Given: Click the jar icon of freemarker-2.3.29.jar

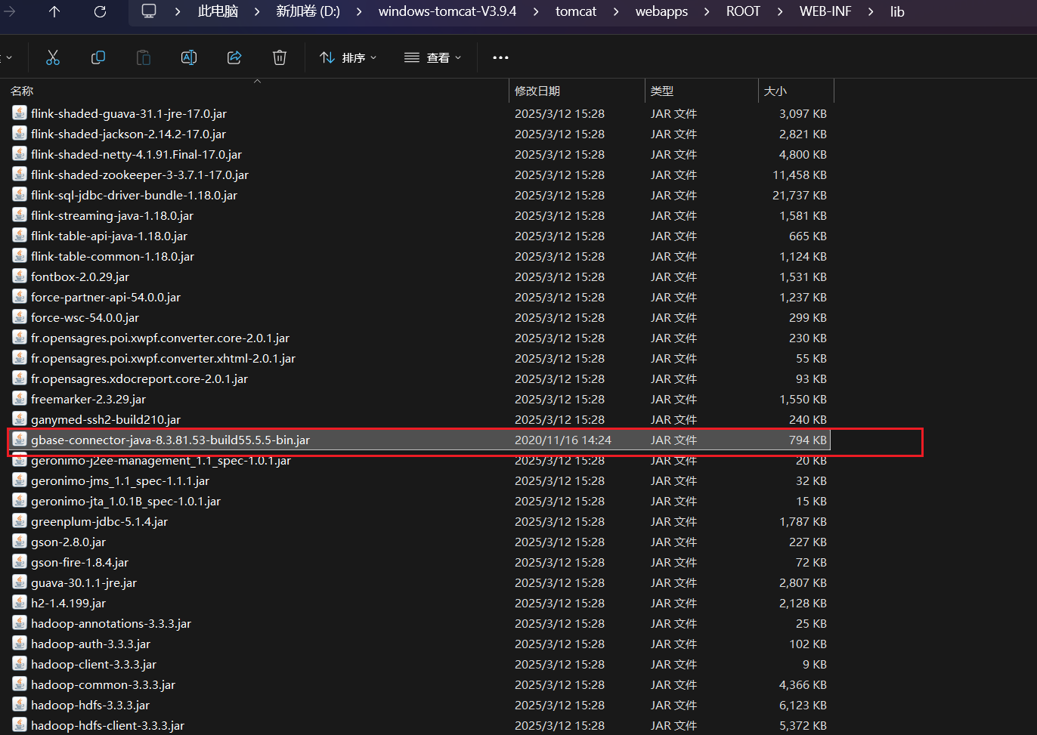Looking at the screenshot, I should click(x=20, y=399).
